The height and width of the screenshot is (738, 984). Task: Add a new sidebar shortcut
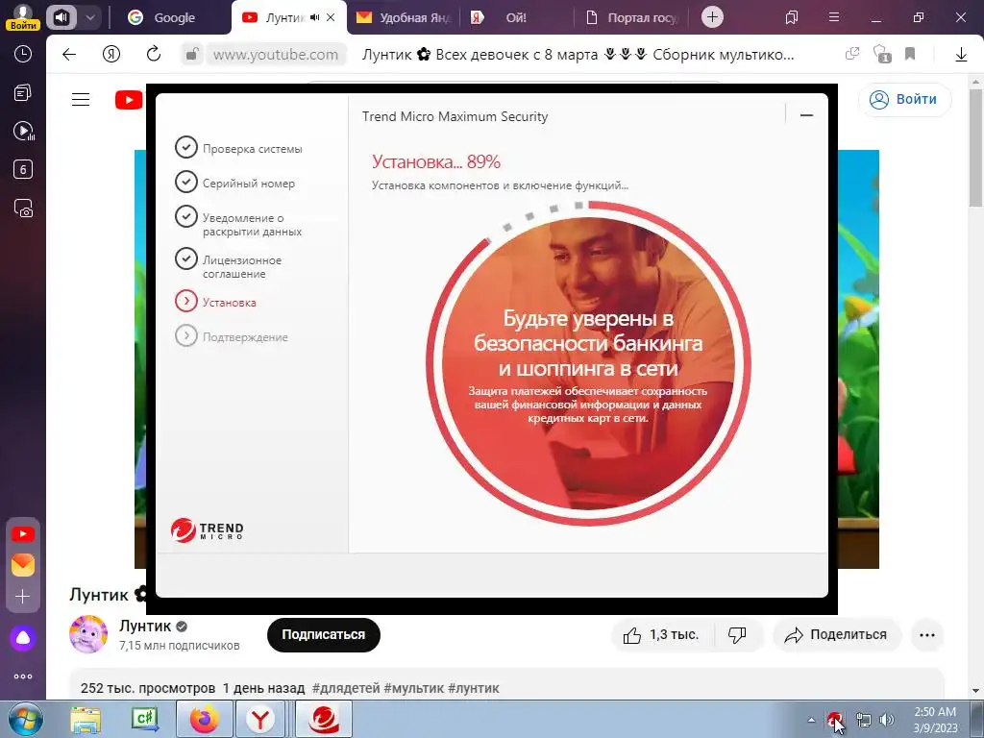tap(23, 596)
